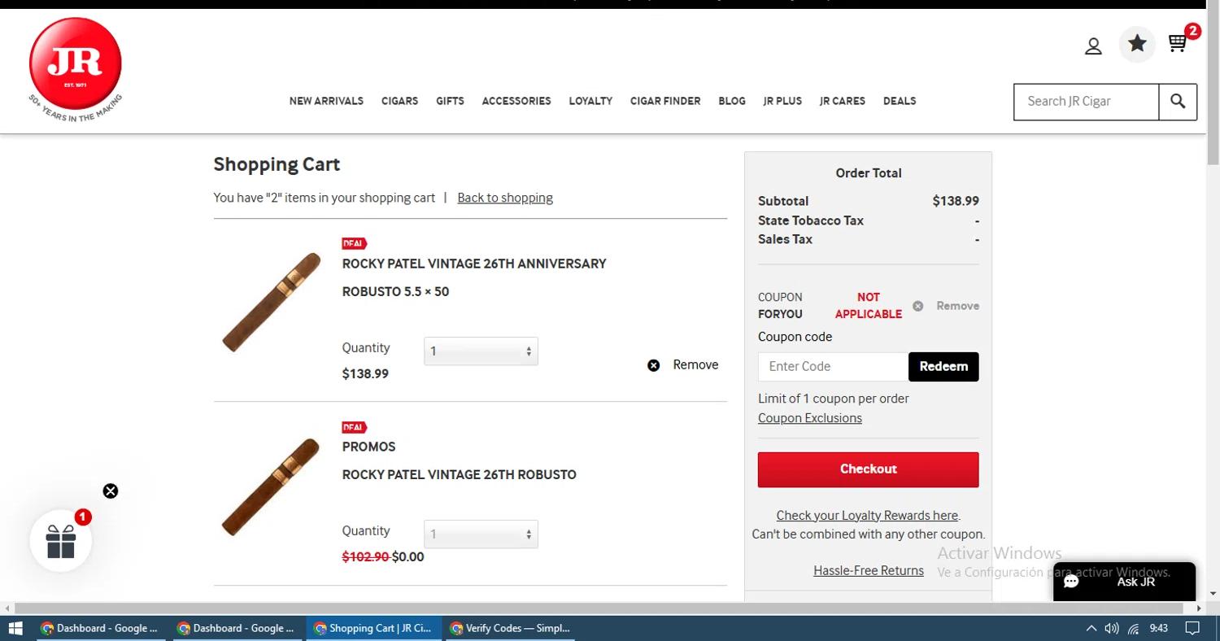The width and height of the screenshot is (1220, 641).
Task: Open the Cigars menu
Action: point(399,101)
